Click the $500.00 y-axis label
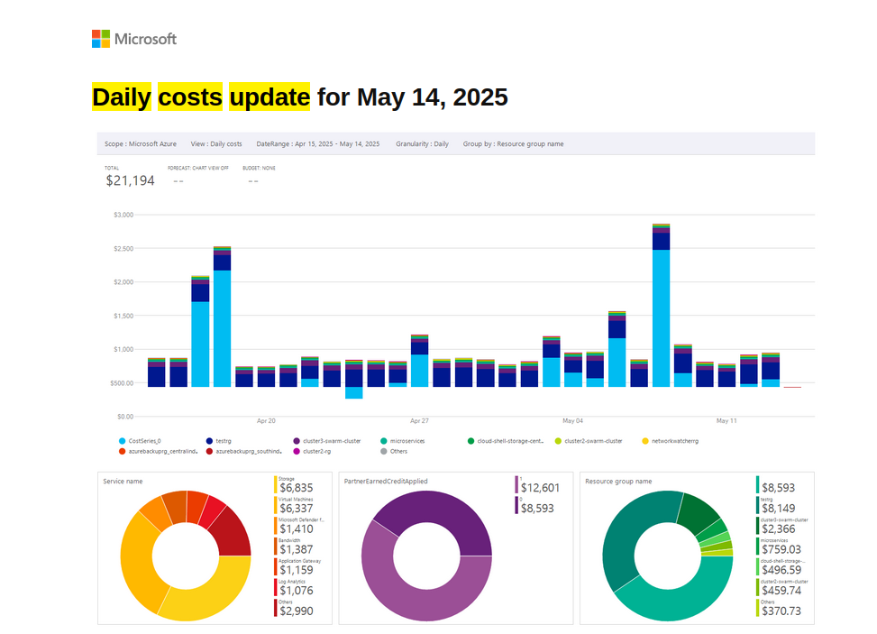Viewport: 877px width, 634px height. point(123,383)
